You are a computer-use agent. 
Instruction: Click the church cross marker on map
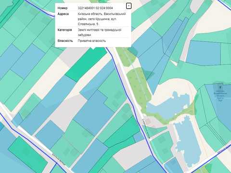click(x=220, y=87)
